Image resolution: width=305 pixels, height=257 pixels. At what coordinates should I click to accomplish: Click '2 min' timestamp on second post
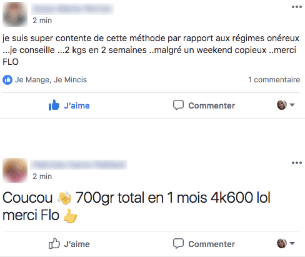point(42,177)
